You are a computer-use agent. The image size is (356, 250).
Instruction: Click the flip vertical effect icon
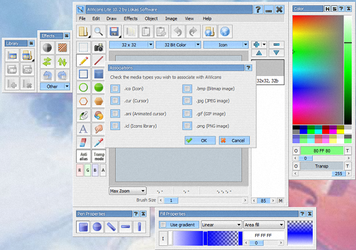pyautogui.click(x=62, y=62)
